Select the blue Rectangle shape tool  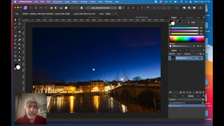15,56
